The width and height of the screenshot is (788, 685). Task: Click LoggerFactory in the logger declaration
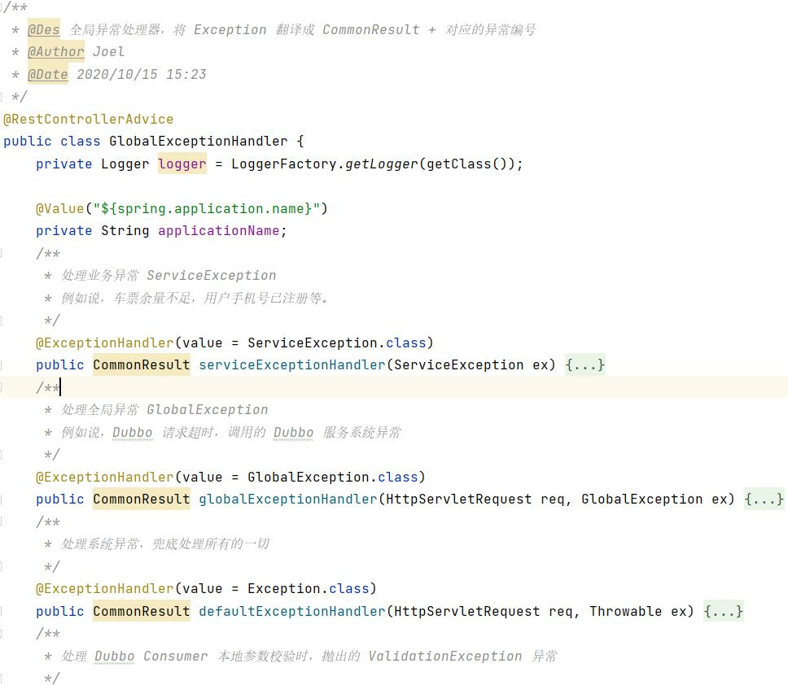tap(283, 164)
